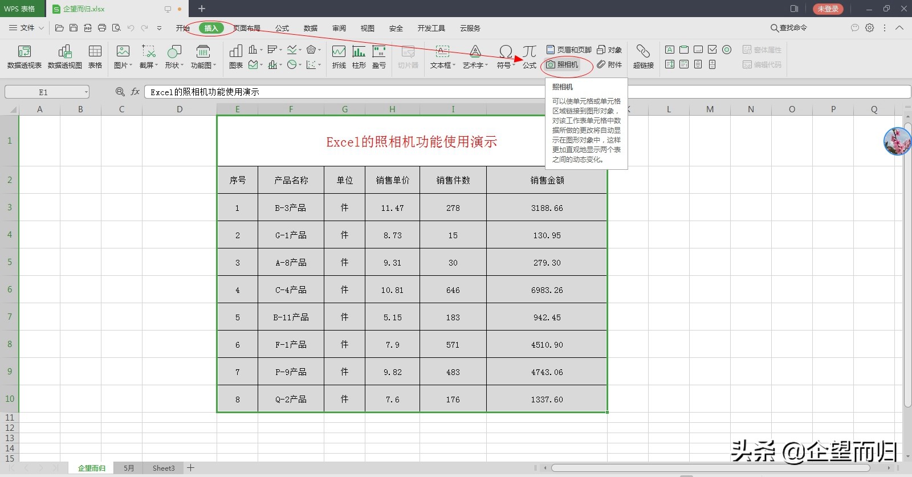Insert a PivotTable (数据透视表)
The image size is (912, 477).
click(x=25, y=57)
